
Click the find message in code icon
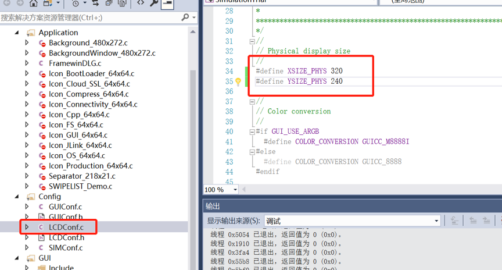pyautogui.click(x=454, y=221)
